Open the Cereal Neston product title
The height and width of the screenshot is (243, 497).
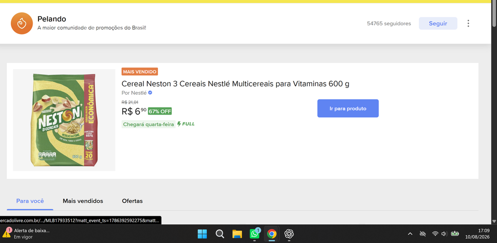(x=236, y=84)
